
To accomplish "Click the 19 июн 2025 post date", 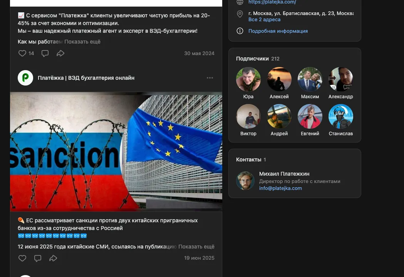I will click(x=199, y=258).
